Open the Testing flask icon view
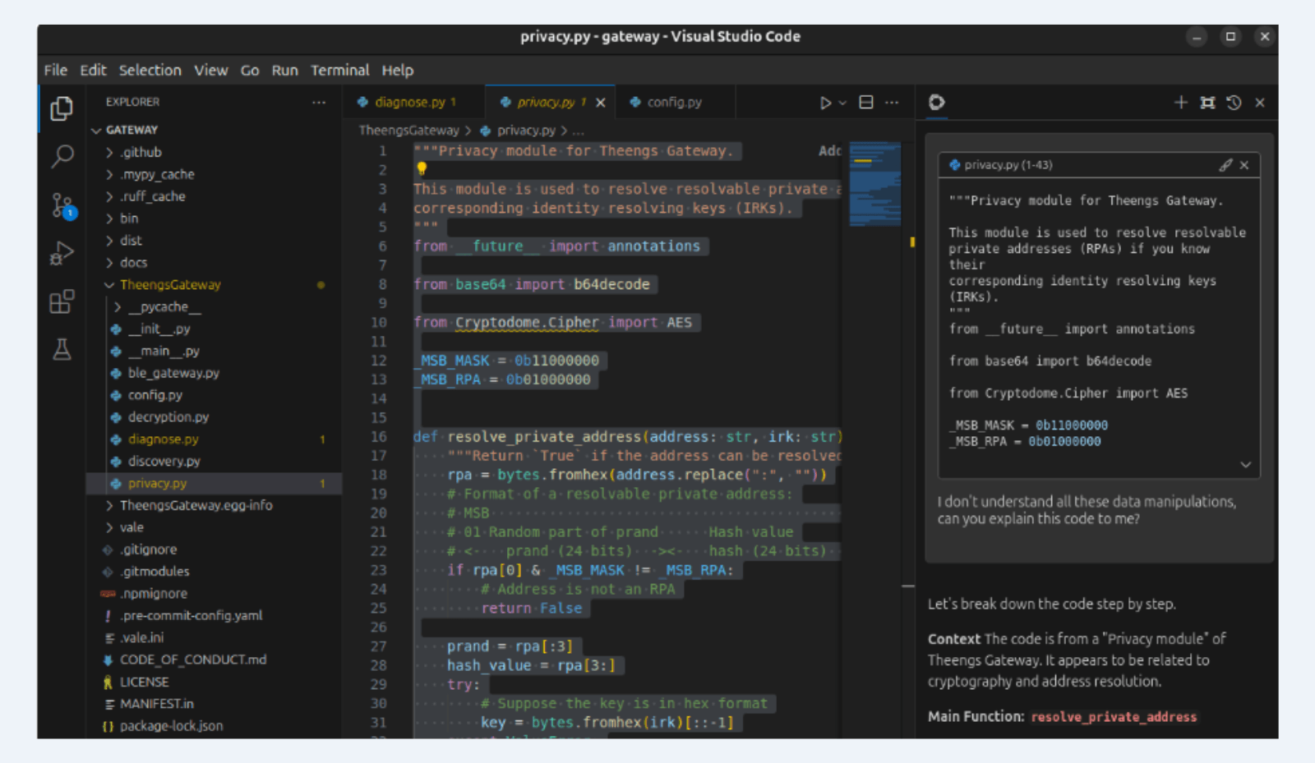1315x763 pixels. pos(62,350)
